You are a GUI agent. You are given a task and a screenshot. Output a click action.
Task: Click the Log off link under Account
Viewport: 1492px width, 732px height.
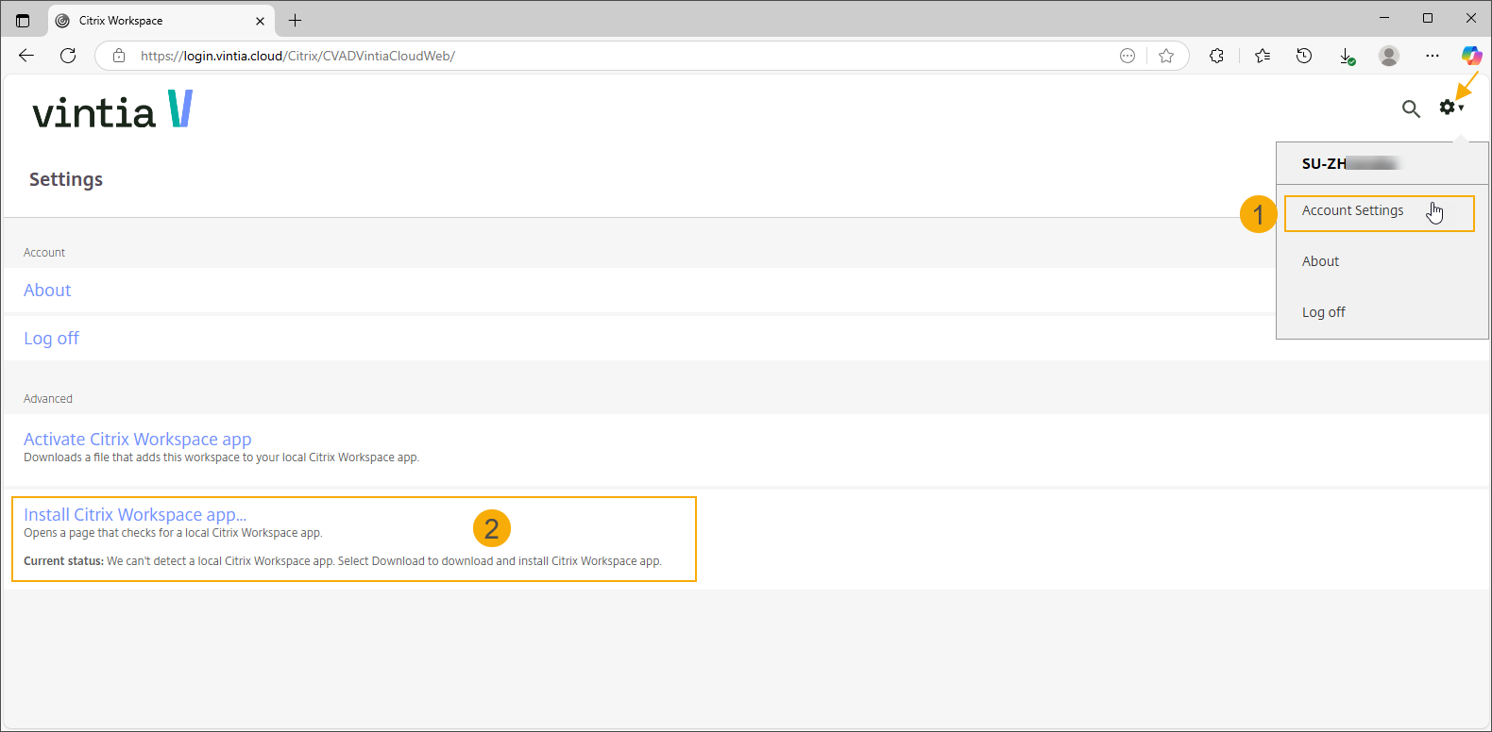pyautogui.click(x=51, y=339)
